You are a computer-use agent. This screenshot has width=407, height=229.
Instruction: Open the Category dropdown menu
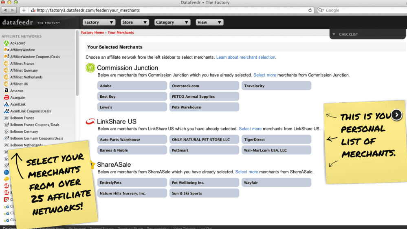point(172,22)
